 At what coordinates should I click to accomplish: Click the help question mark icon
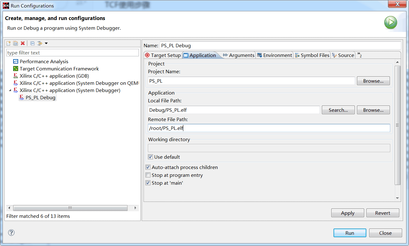coord(11,233)
